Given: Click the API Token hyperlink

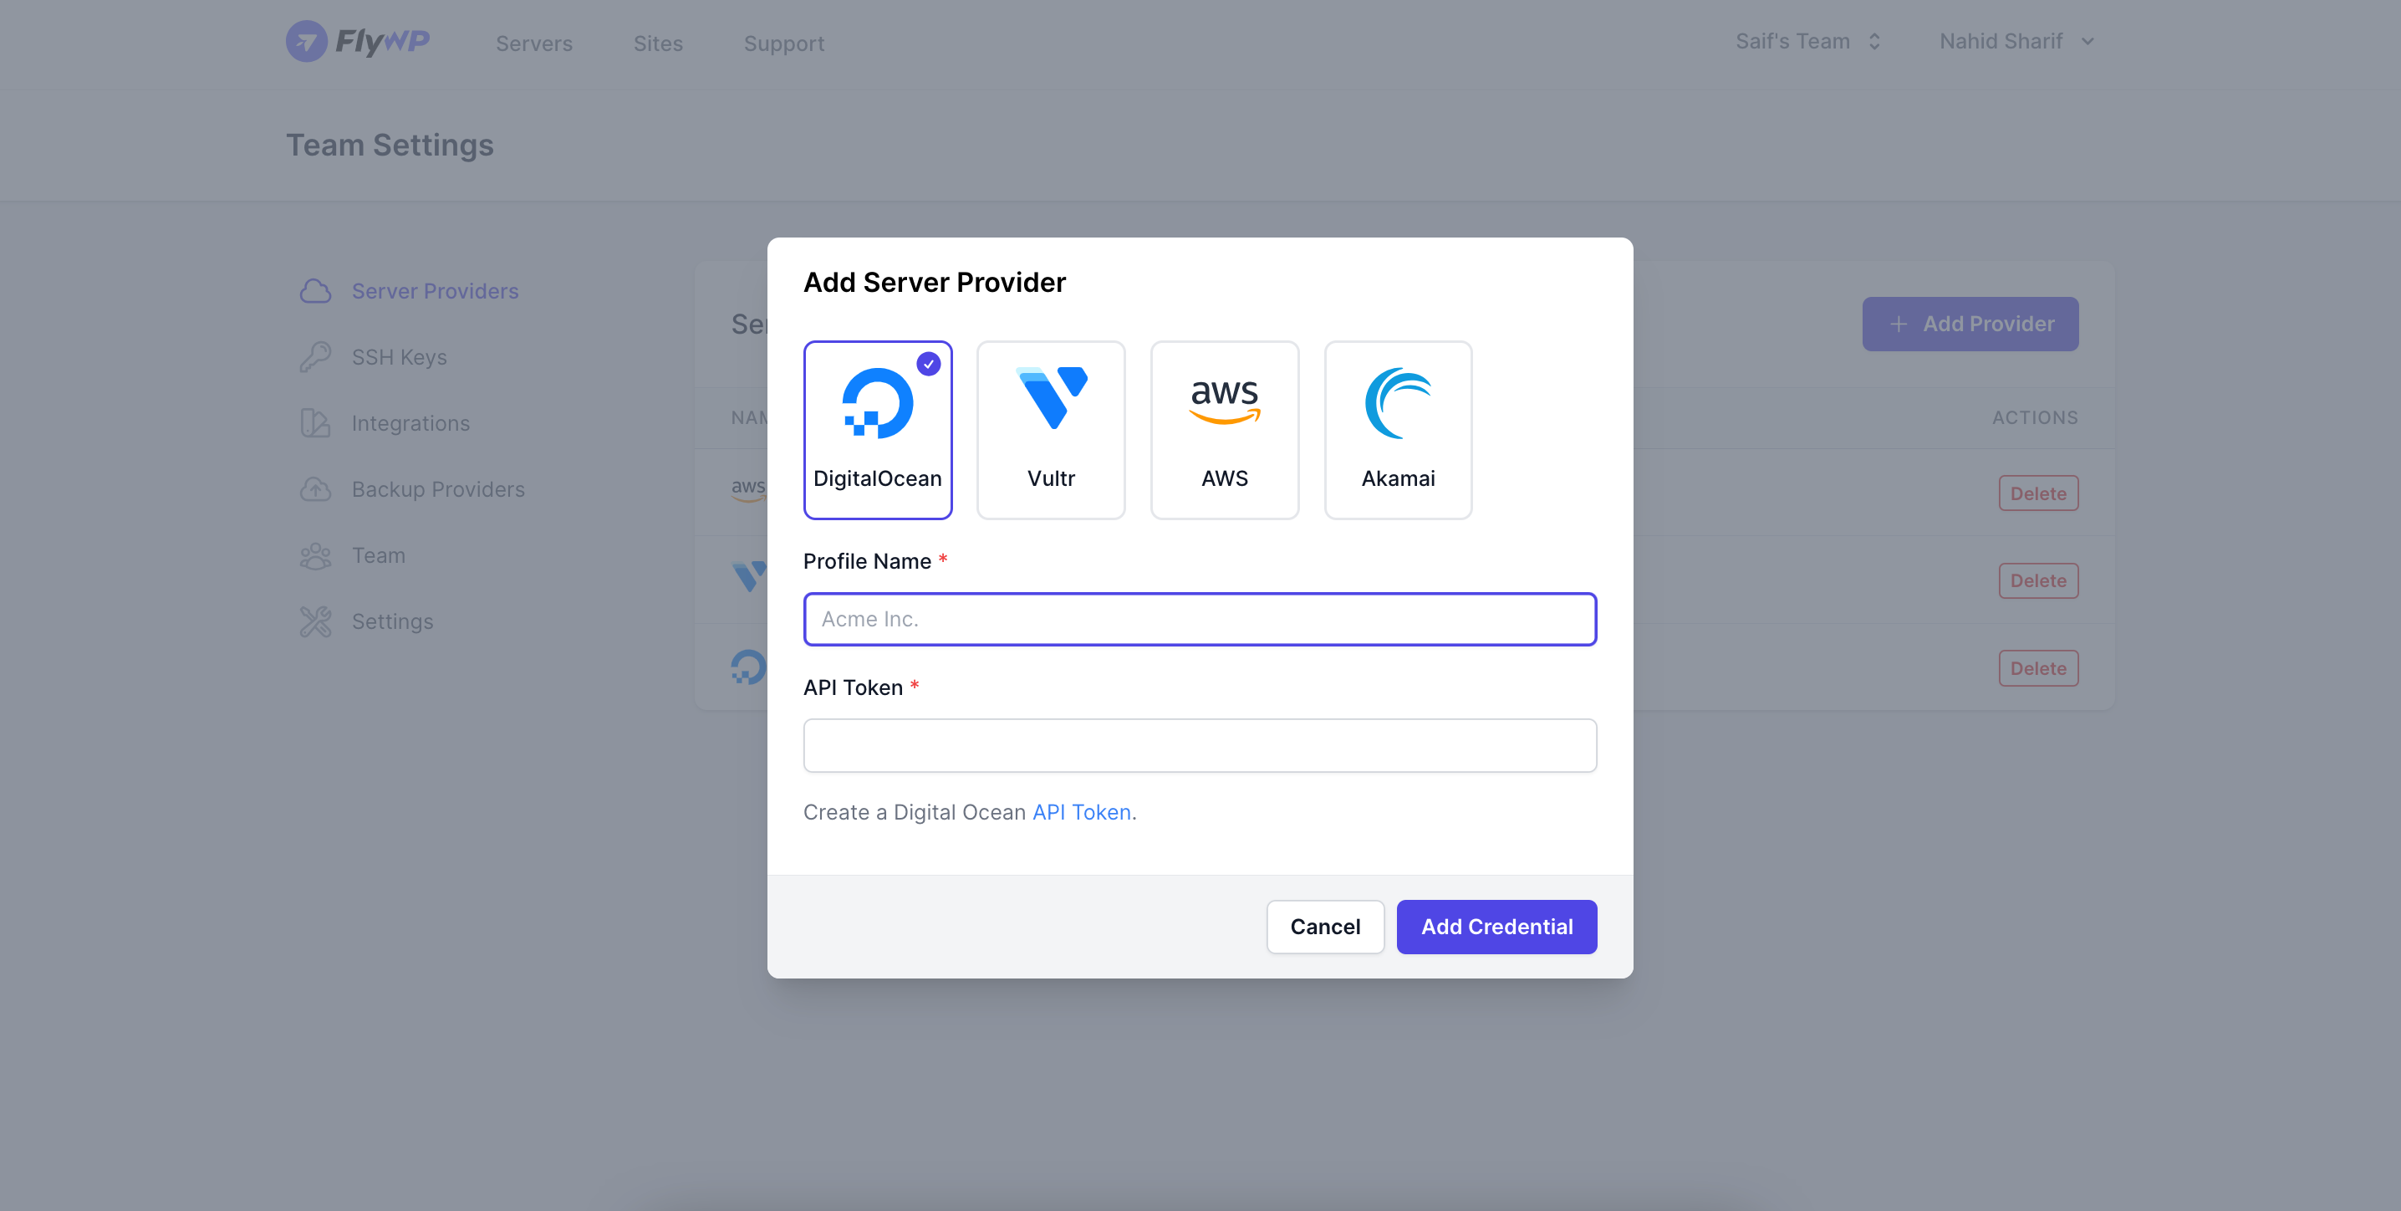Looking at the screenshot, I should (1081, 810).
